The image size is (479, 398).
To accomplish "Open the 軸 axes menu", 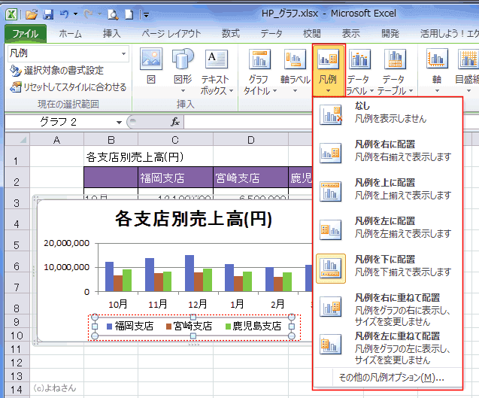I will [437, 71].
